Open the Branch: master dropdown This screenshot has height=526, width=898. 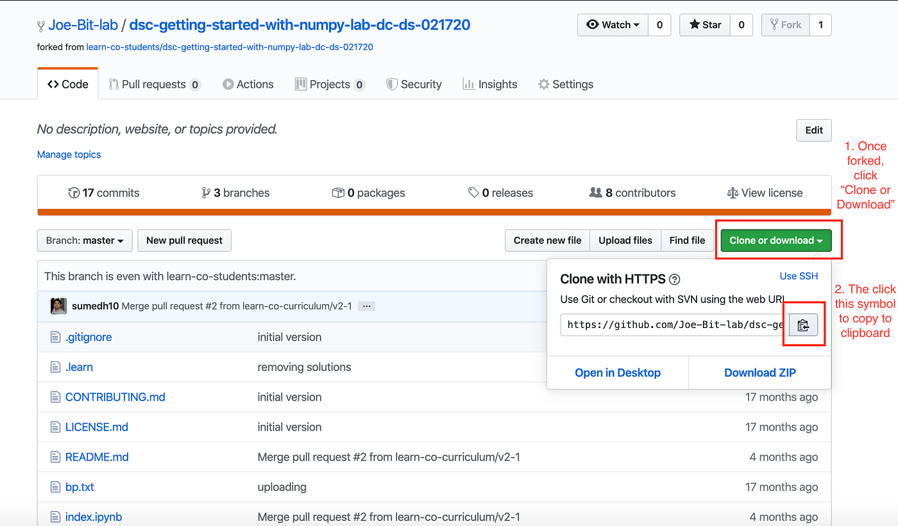tap(84, 240)
